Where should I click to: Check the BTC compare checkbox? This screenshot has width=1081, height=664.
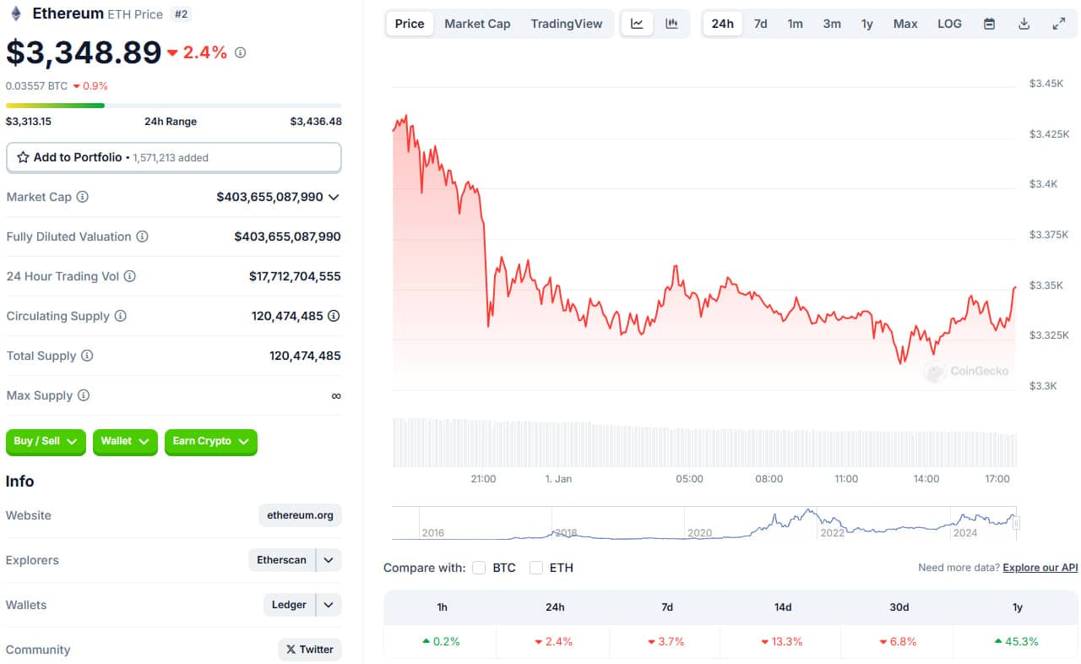[x=479, y=568]
